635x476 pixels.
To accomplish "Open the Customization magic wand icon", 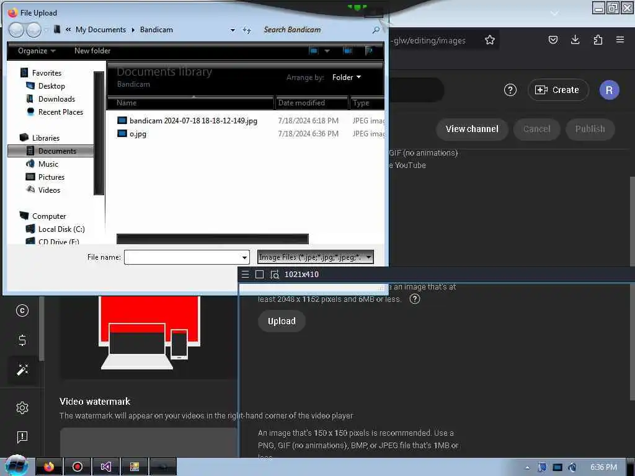I will tap(22, 369).
